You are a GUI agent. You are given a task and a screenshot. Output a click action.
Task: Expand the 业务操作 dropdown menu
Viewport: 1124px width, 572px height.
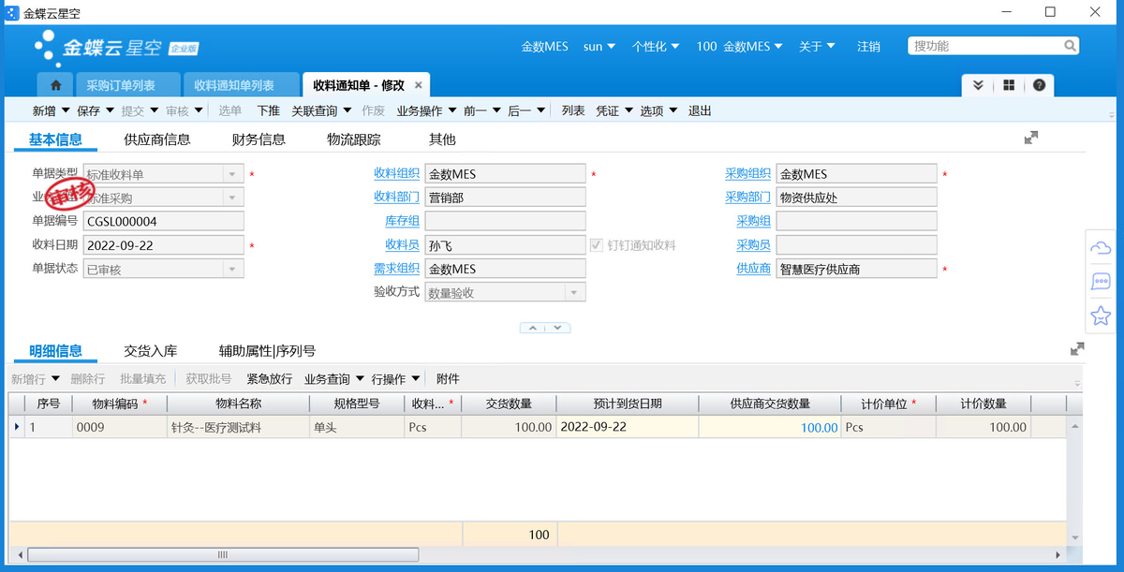[x=426, y=110]
